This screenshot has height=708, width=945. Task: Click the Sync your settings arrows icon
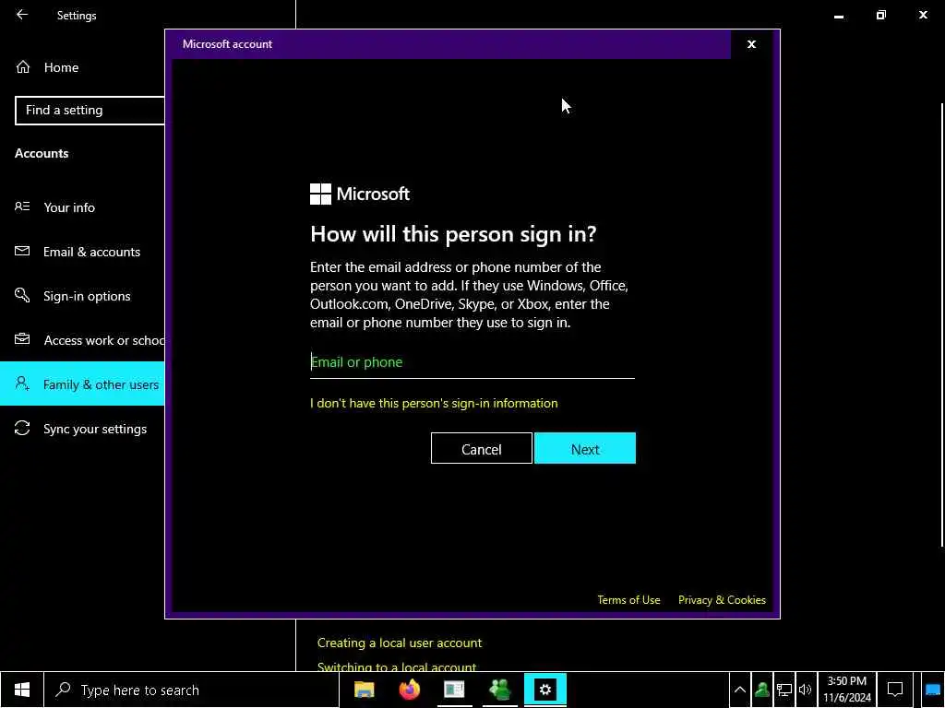coord(22,428)
